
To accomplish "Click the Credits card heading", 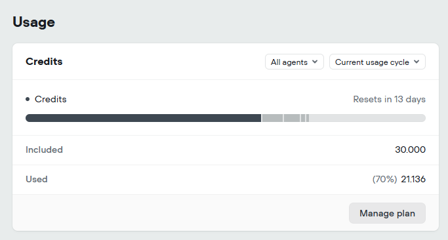I will [x=44, y=62].
